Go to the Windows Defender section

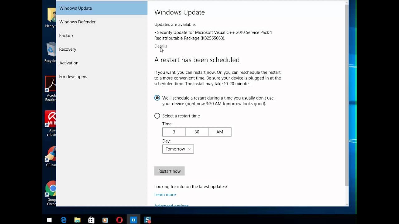[102, 22]
